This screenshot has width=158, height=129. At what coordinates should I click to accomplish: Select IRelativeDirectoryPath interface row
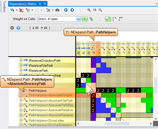coord(47,60)
